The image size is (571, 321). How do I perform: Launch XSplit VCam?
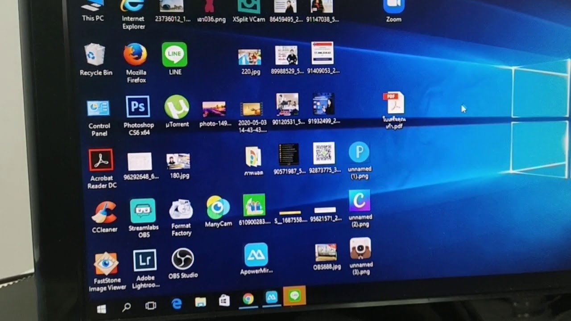coord(249,12)
